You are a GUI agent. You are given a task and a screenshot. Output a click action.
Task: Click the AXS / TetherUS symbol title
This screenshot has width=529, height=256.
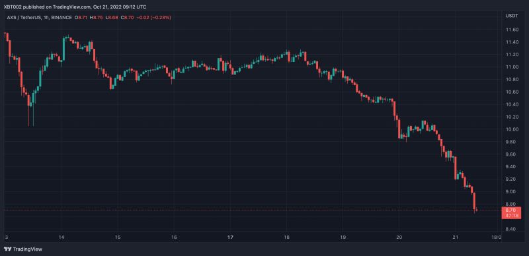tap(22, 17)
